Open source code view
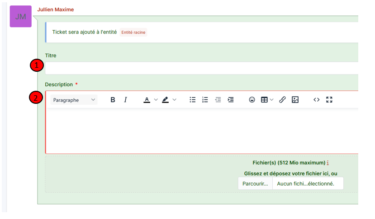 point(317,100)
